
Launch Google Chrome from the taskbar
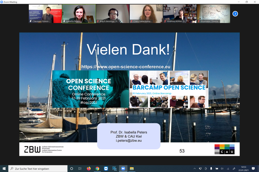click(97, 168)
